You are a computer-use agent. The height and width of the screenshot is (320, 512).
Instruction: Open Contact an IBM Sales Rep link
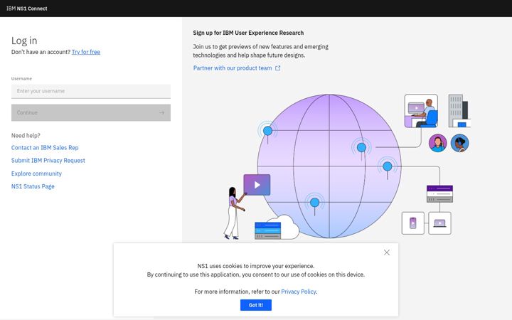coord(45,148)
